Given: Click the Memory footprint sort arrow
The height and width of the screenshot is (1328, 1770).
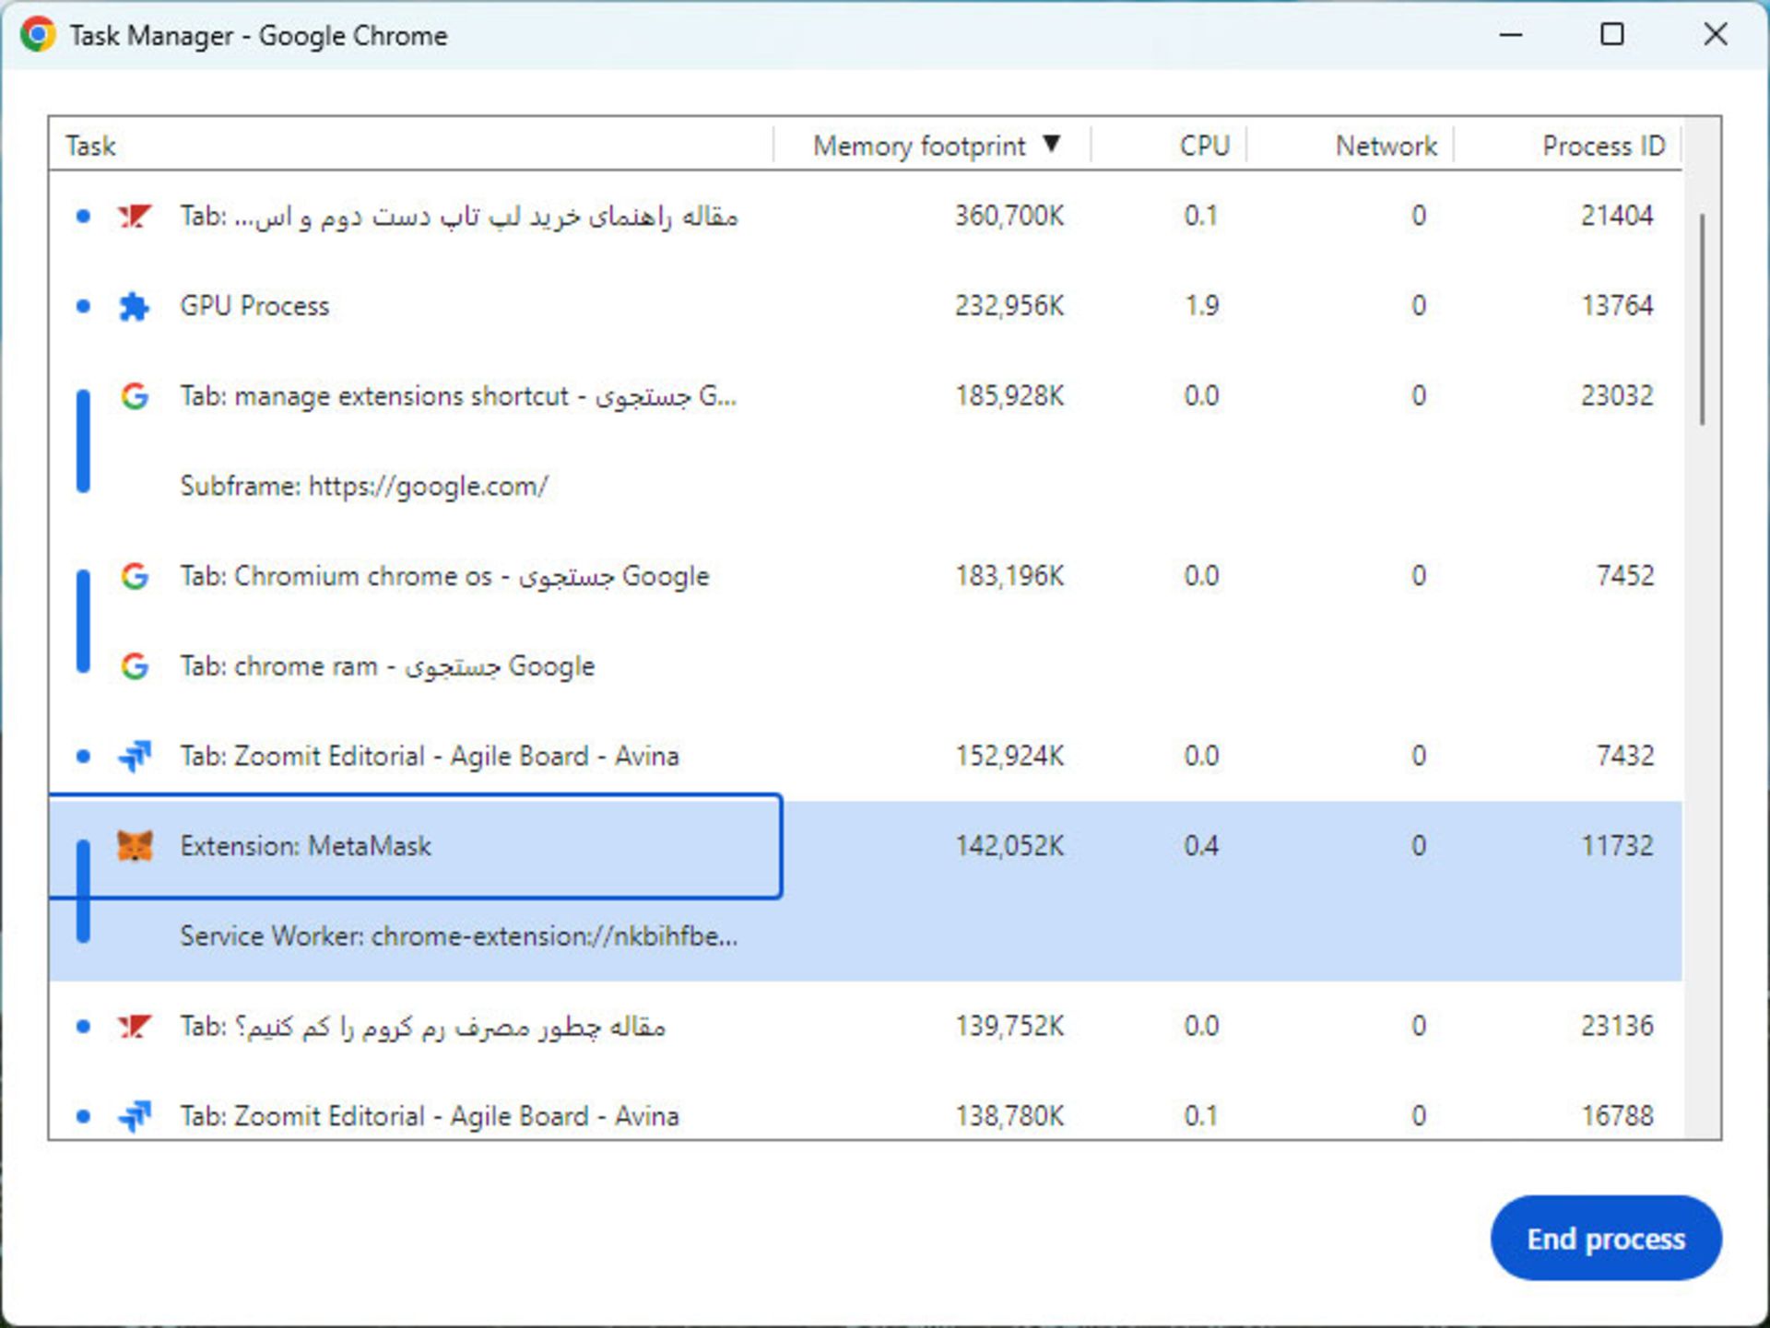Looking at the screenshot, I should [1052, 145].
